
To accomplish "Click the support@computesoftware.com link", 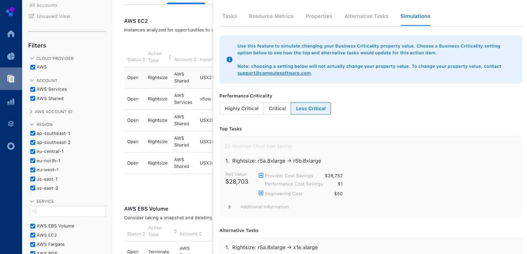I will 274,73.
